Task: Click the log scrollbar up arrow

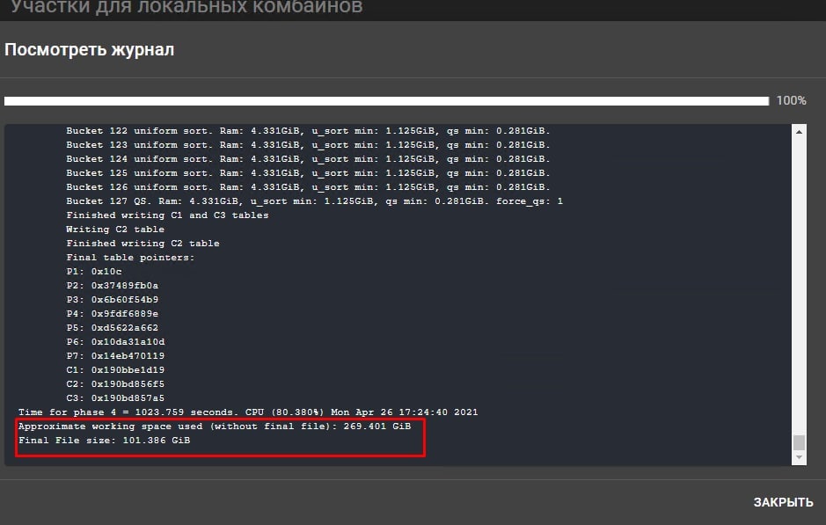Action: 799,132
